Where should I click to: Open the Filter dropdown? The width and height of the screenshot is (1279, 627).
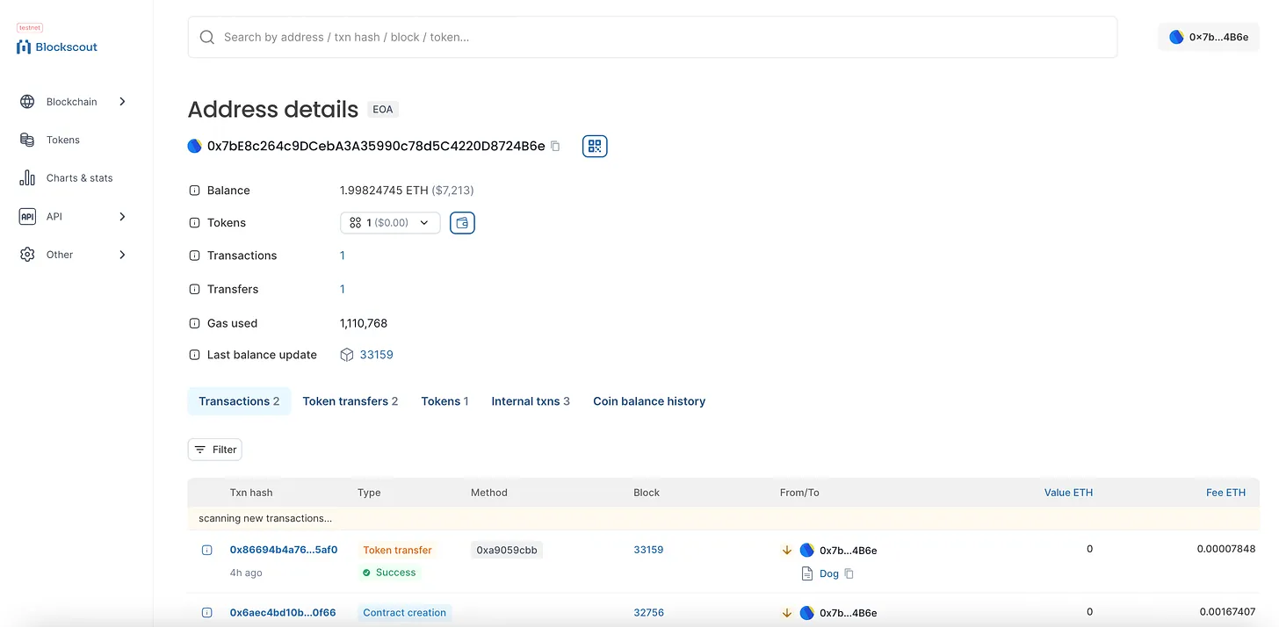click(x=214, y=450)
